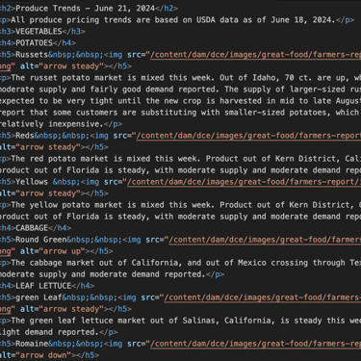Viewport: 361px width, 361px height.
Task: Open the Reds image src path link
Action: point(248,136)
